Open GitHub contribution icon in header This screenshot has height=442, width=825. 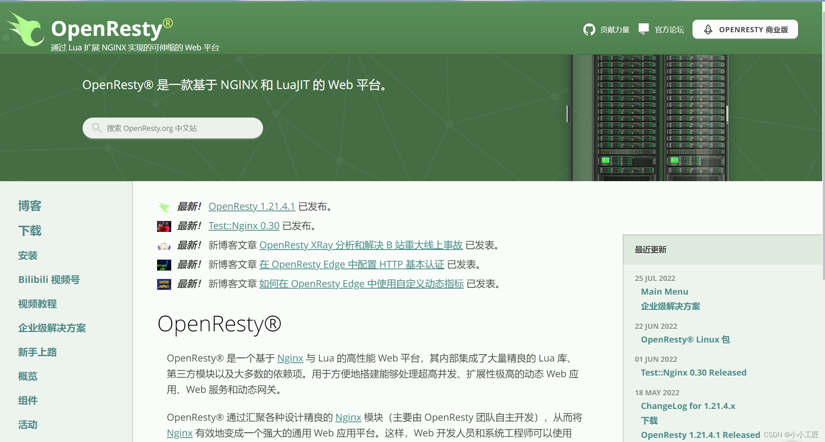click(589, 29)
